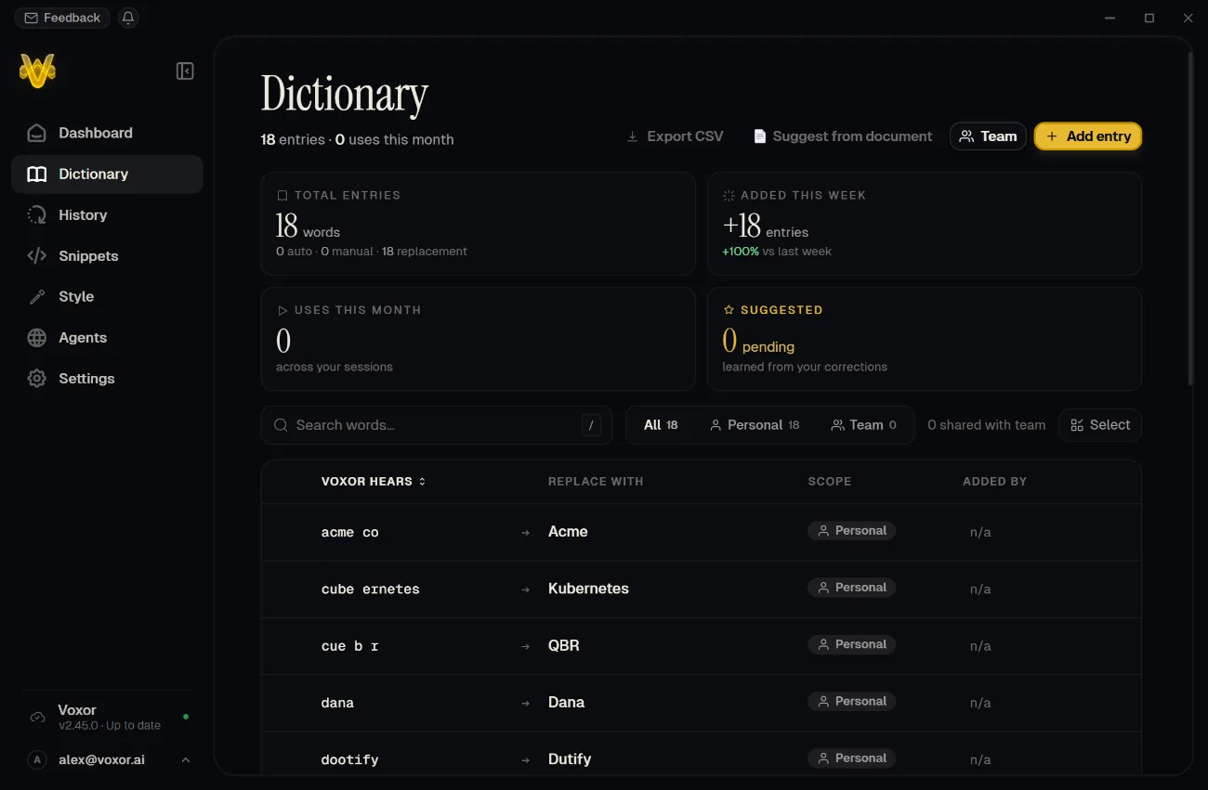
Task: Open the History page
Action: point(107,214)
